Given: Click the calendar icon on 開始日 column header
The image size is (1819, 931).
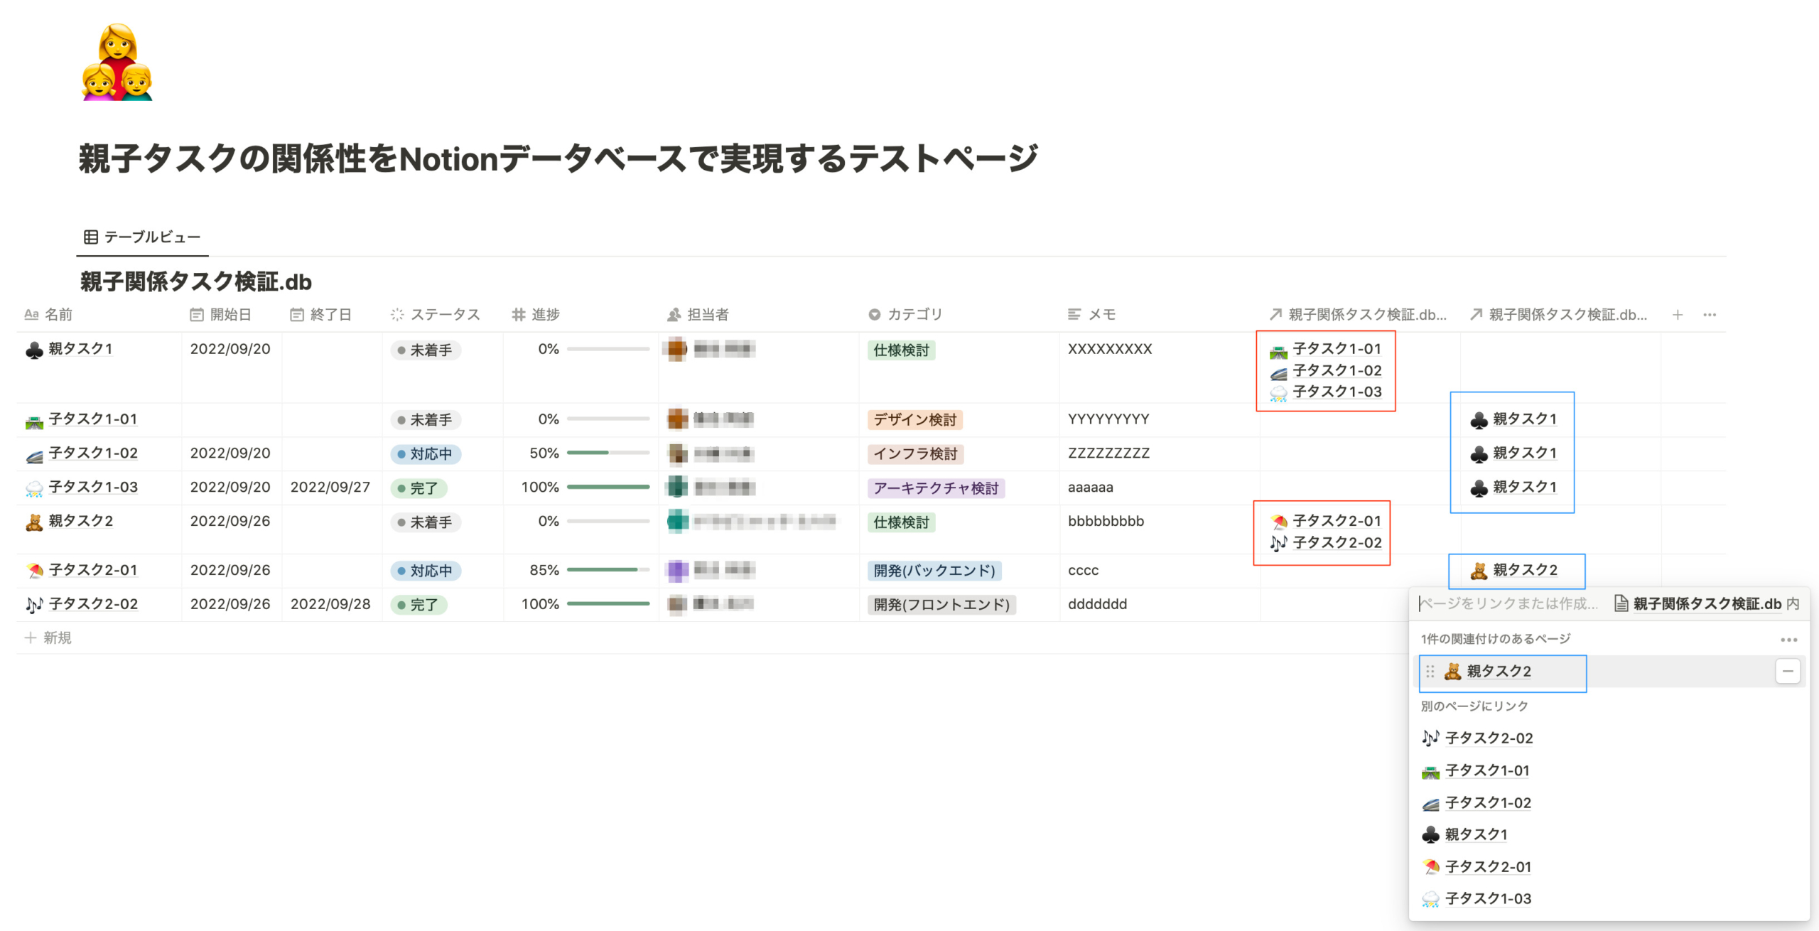Looking at the screenshot, I should (197, 314).
